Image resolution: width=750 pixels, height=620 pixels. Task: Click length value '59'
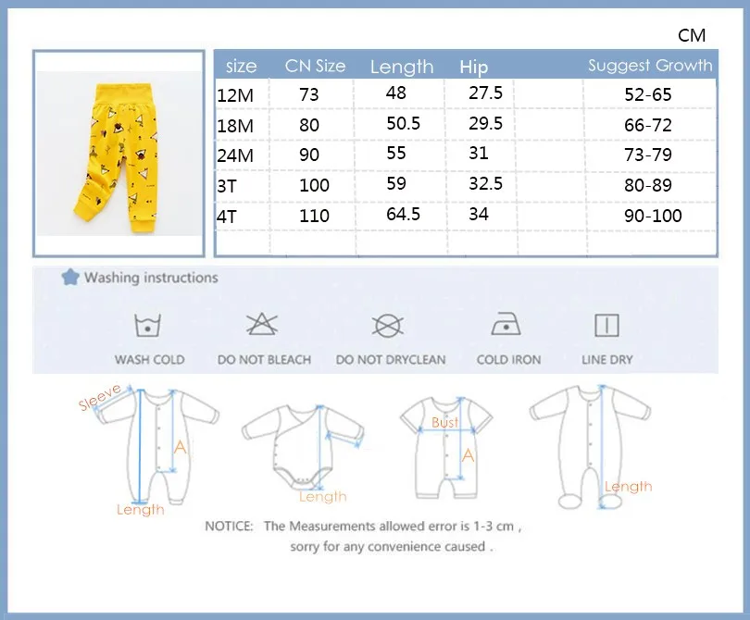[x=396, y=183]
